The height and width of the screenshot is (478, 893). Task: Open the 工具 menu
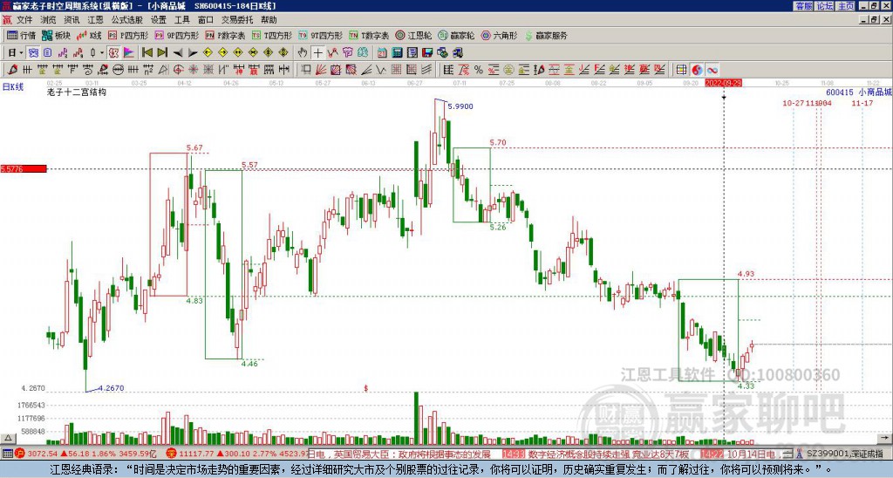click(x=181, y=20)
